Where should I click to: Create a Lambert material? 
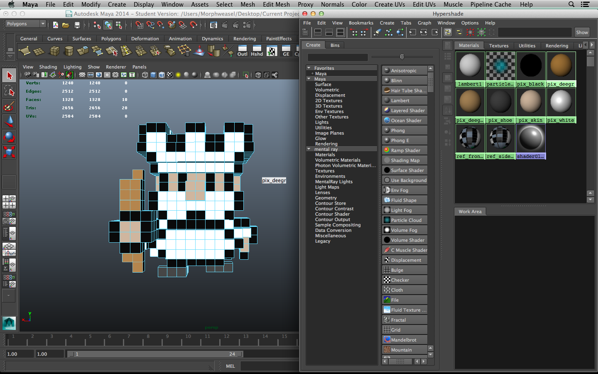click(x=404, y=101)
